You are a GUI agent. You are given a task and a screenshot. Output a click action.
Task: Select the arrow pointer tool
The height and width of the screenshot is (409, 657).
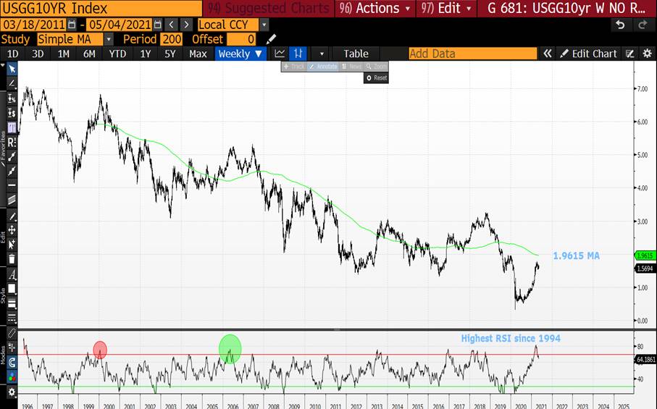tap(12, 69)
